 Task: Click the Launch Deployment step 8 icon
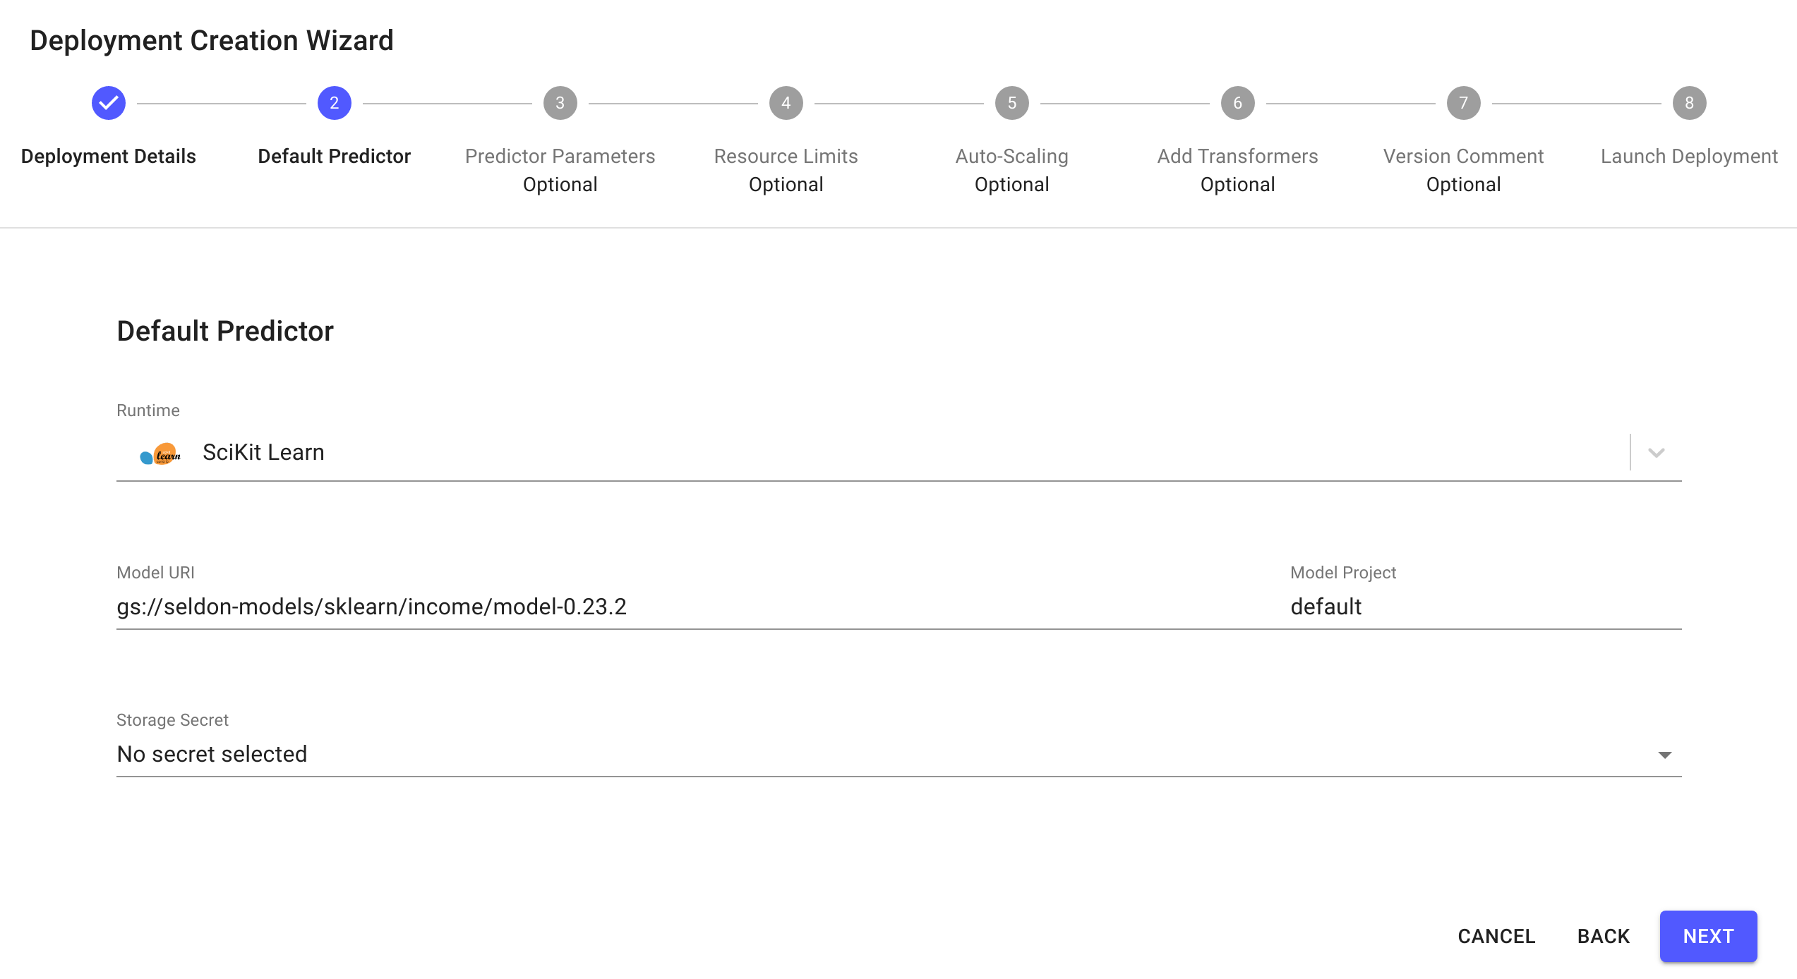click(x=1688, y=102)
